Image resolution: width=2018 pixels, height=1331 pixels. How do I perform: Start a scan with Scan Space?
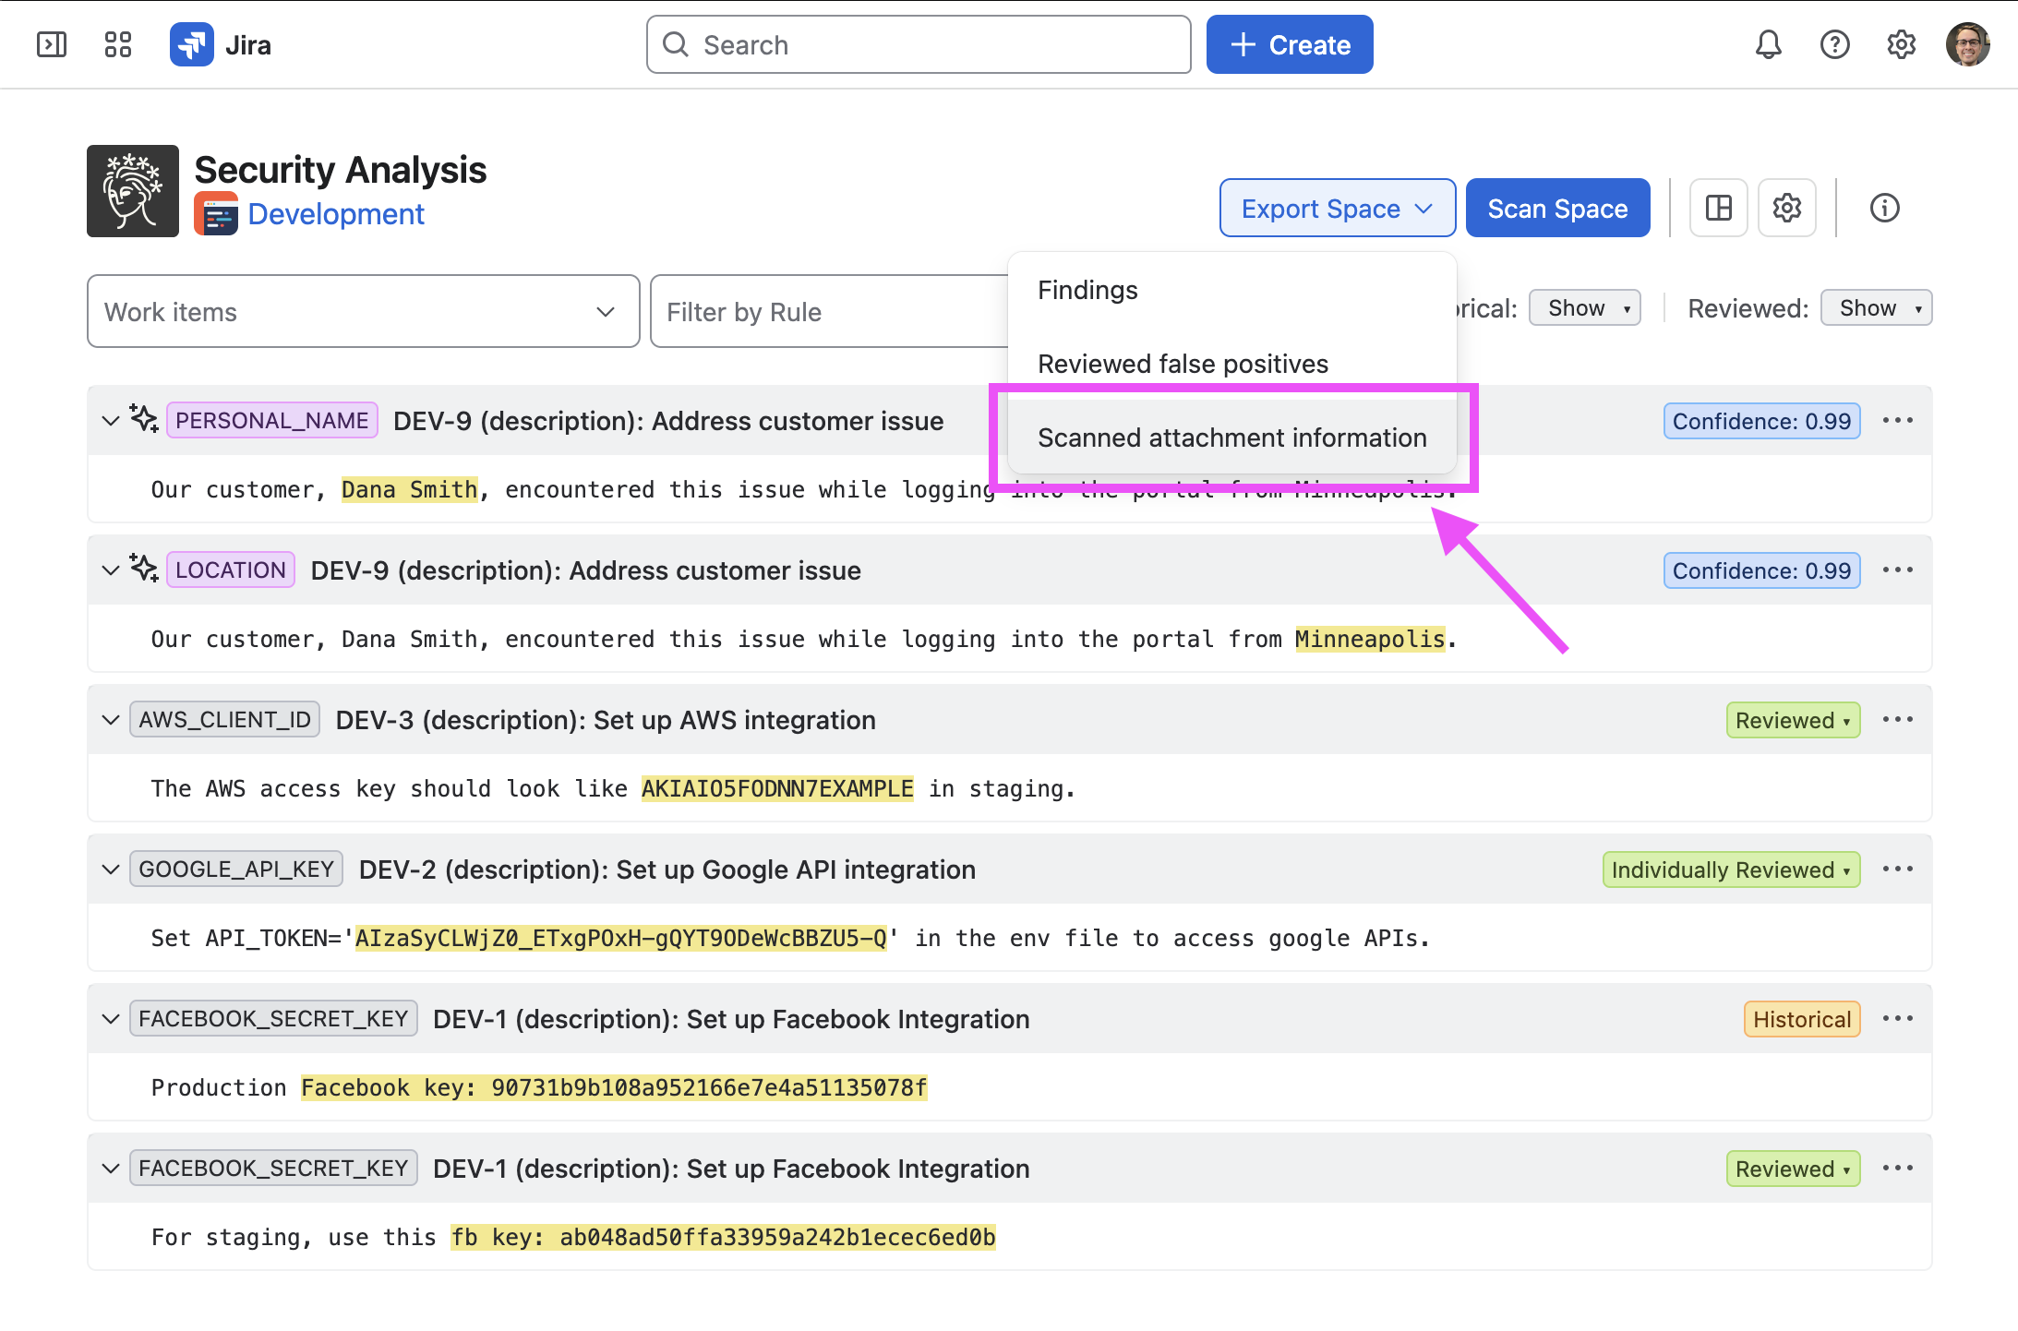coord(1557,208)
